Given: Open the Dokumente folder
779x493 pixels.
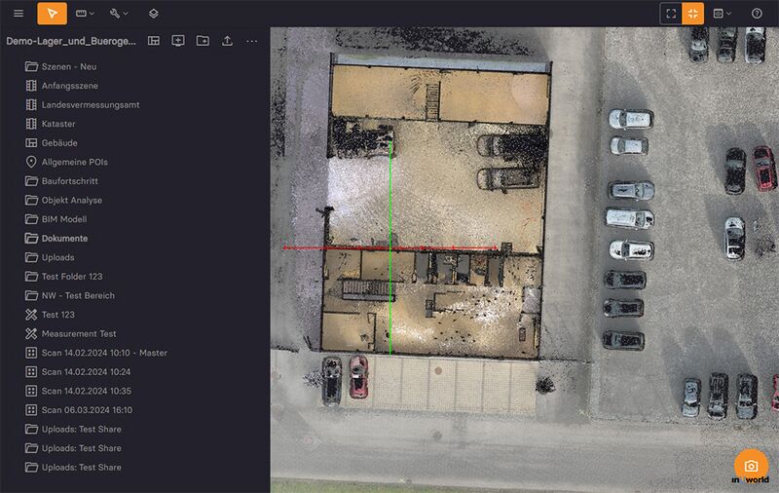Looking at the screenshot, I should tap(64, 239).
